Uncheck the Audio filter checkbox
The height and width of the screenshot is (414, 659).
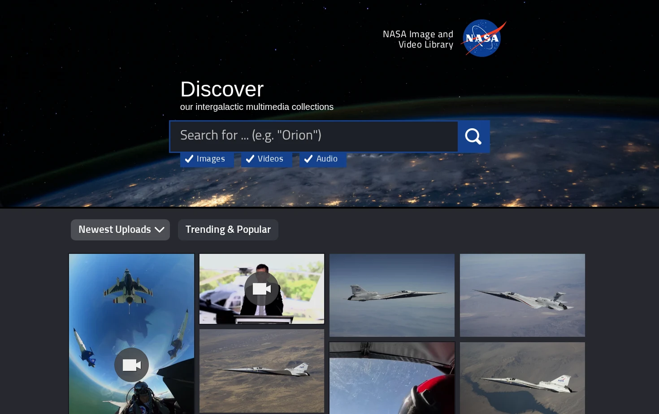(x=323, y=159)
